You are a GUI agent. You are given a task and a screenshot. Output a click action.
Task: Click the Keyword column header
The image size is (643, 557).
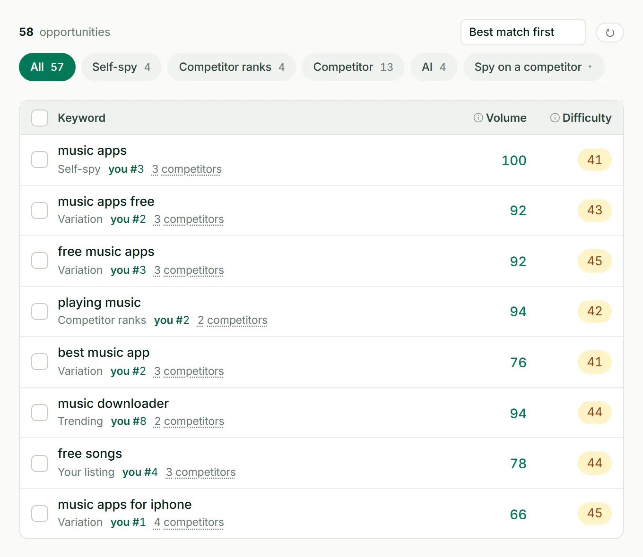[x=81, y=118]
